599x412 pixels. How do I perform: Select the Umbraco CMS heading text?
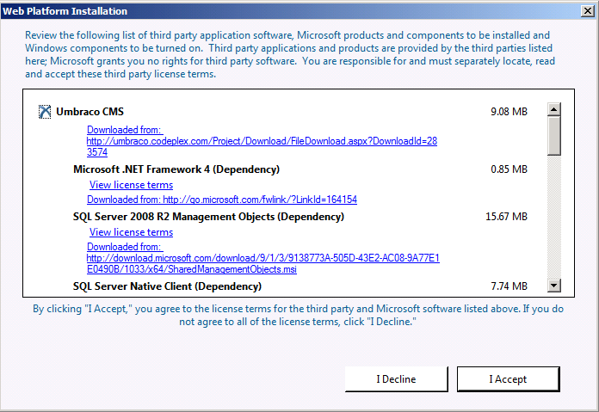pyautogui.click(x=90, y=112)
